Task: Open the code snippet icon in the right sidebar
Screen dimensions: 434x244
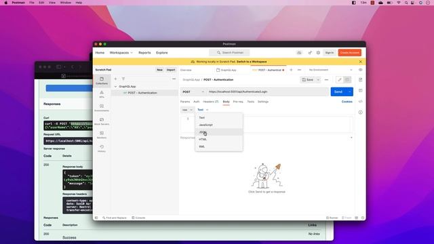Action: coord(360,102)
